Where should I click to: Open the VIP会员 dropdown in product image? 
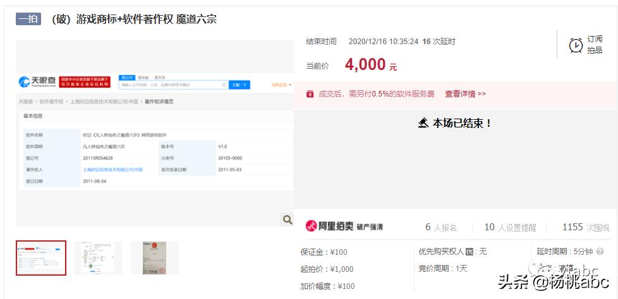(281, 85)
